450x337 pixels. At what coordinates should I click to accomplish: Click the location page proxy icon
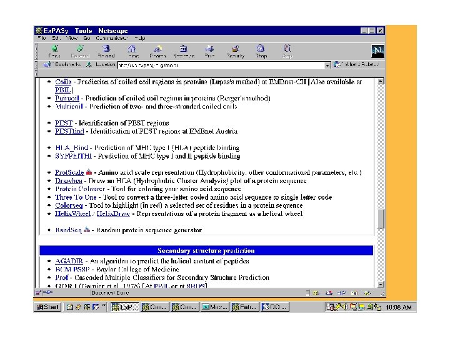[x=89, y=64]
